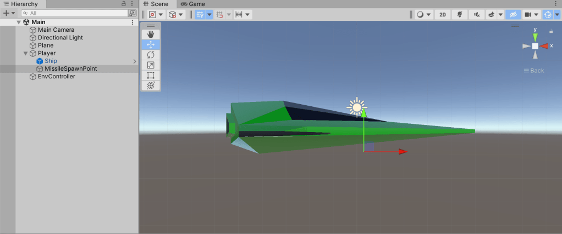This screenshot has width=562, height=234.
Task: Select the Rect transform tool
Action: pyautogui.click(x=151, y=75)
